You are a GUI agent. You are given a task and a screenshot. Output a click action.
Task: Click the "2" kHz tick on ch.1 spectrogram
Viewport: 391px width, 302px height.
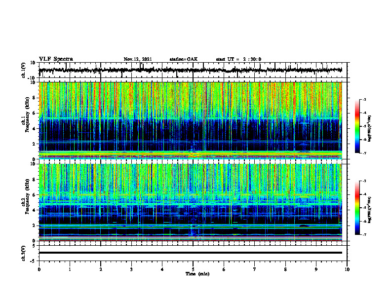pyautogui.click(x=35, y=144)
